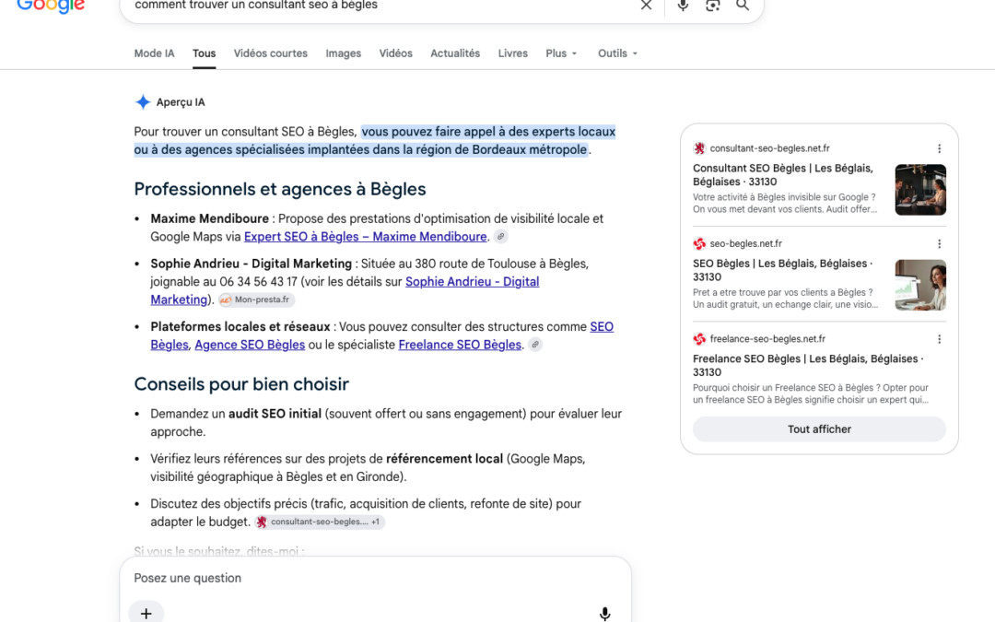Switch to Images tab
Image resolution: width=995 pixels, height=622 pixels.
[x=344, y=53]
